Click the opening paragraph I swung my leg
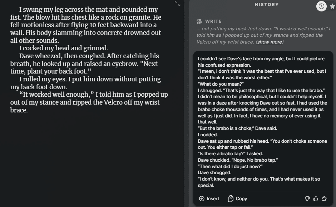This screenshot has width=336, height=207. point(86,25)
